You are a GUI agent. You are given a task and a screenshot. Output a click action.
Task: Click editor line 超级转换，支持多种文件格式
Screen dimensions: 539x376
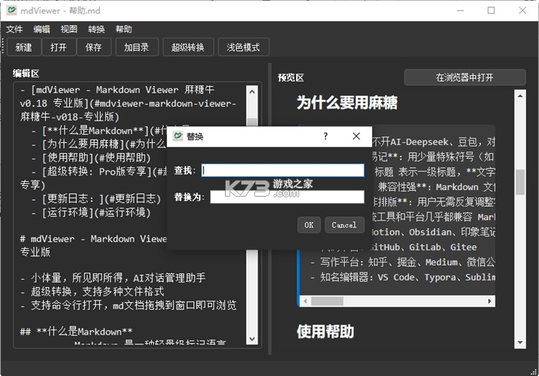(92, 291)
